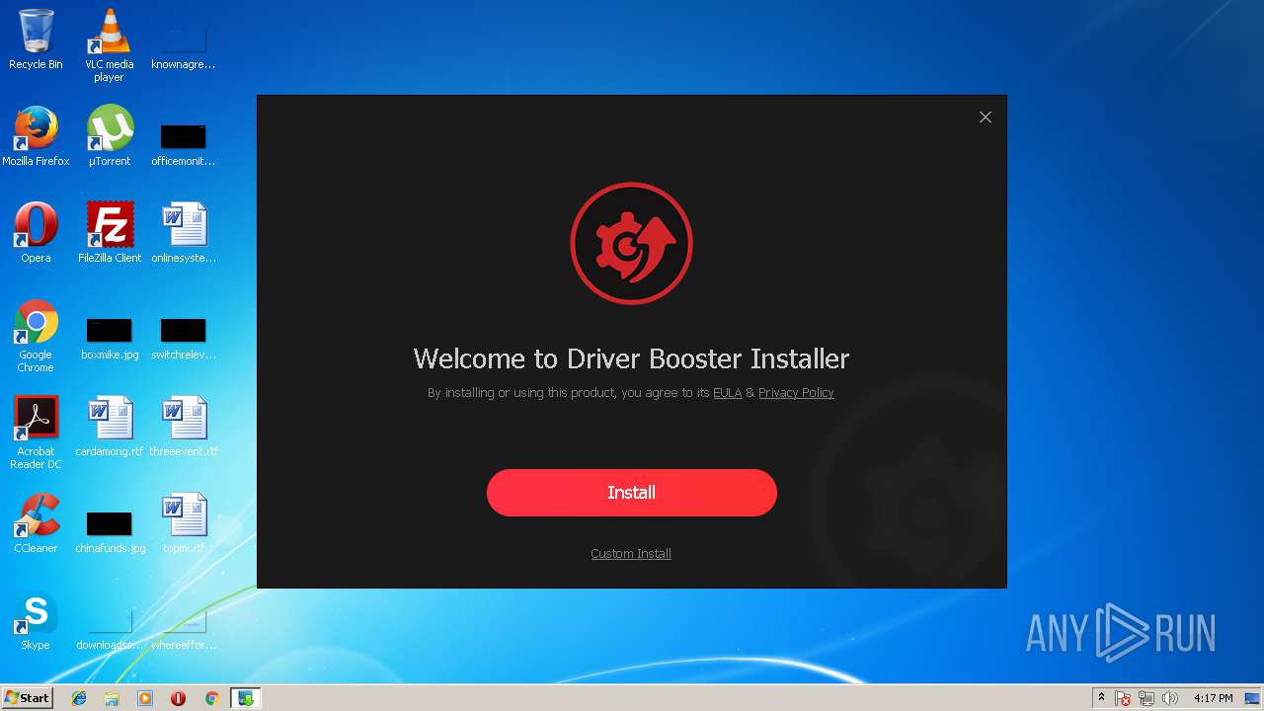
Task: Open Windows Media Player taskbar icon
Action: click(145, 698)
